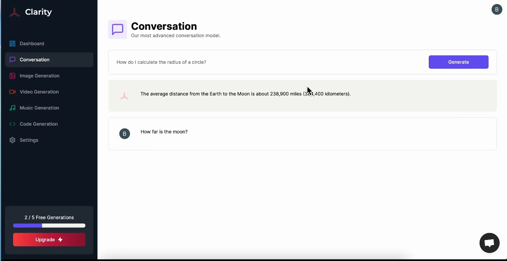Click the Image Generation picture icon
Viewport: 507px width, 261px height.
click(12, 76)
